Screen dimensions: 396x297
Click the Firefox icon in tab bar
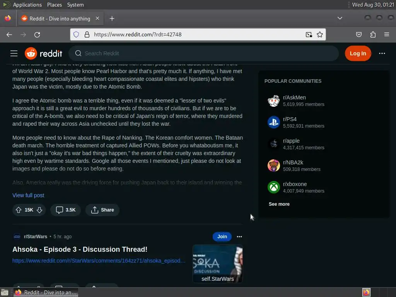point(8,18)
